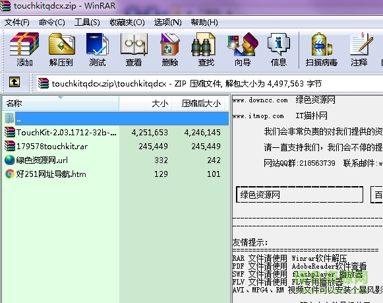383x303 pixels.
Task: Click the TouchKit-2.03.1712-32b archive file icon
Action: [x=10, y=132]
